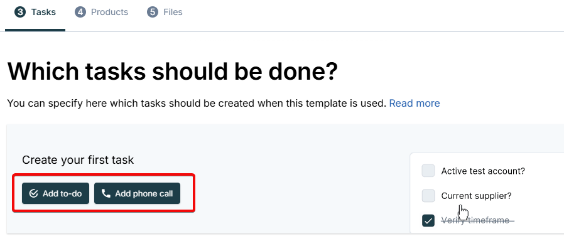Screen dimensions: 564x246
Task: Check the Active test account? checkbox
Action: 428,171
